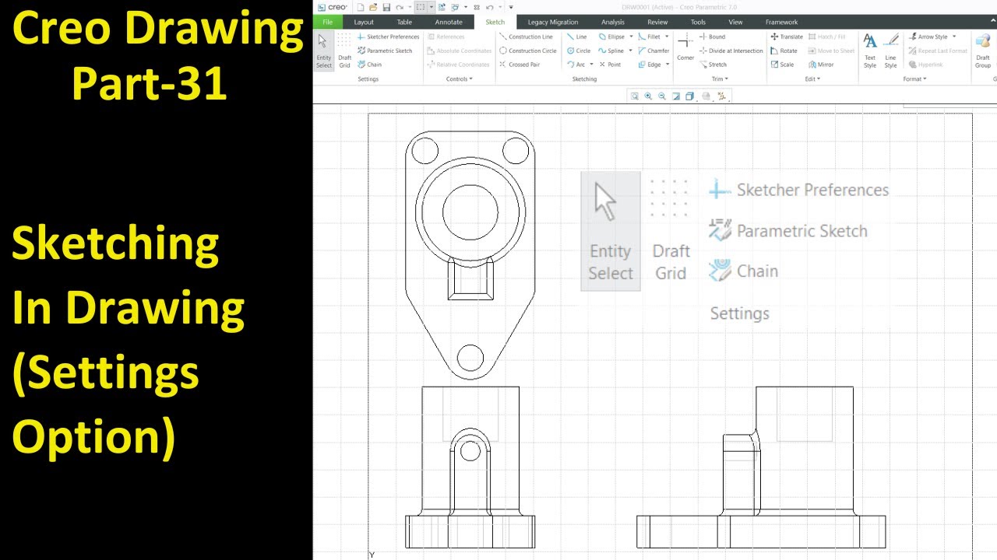
Task: Open the File menu tab
Action: (327, 22)
